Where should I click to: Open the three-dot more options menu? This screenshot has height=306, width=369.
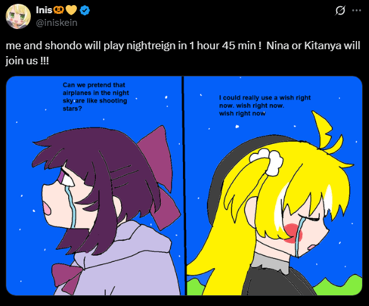pos(356,10)
